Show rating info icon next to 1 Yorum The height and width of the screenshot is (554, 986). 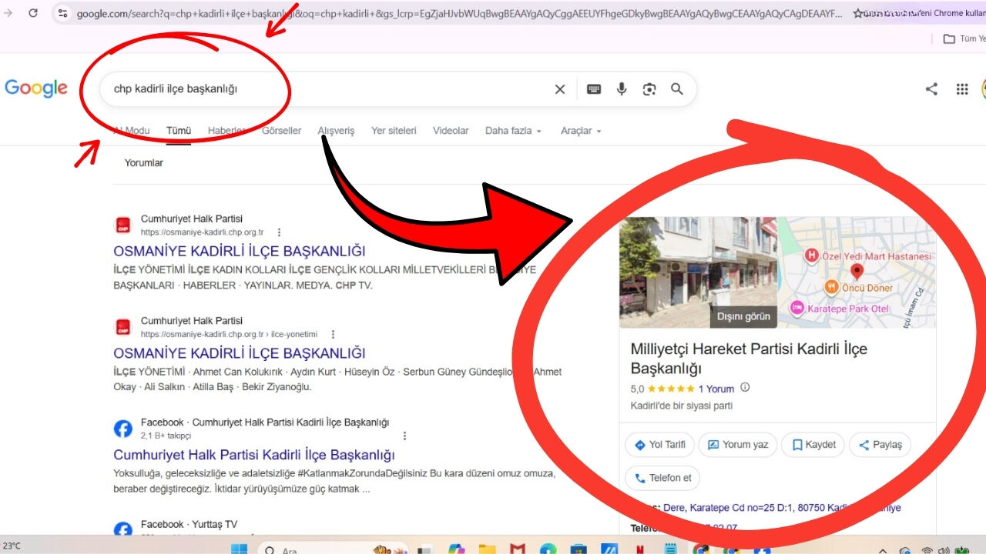tap(745, 388)
